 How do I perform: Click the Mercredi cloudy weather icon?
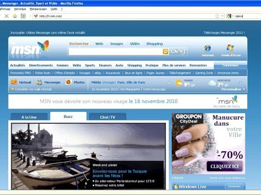[212, 83]
